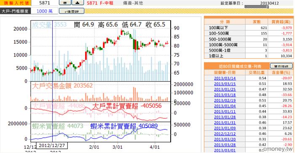Click the stock code input showing 5871

tap(45, 3)
